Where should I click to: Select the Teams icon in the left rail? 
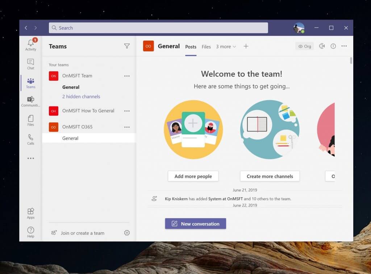31,83
